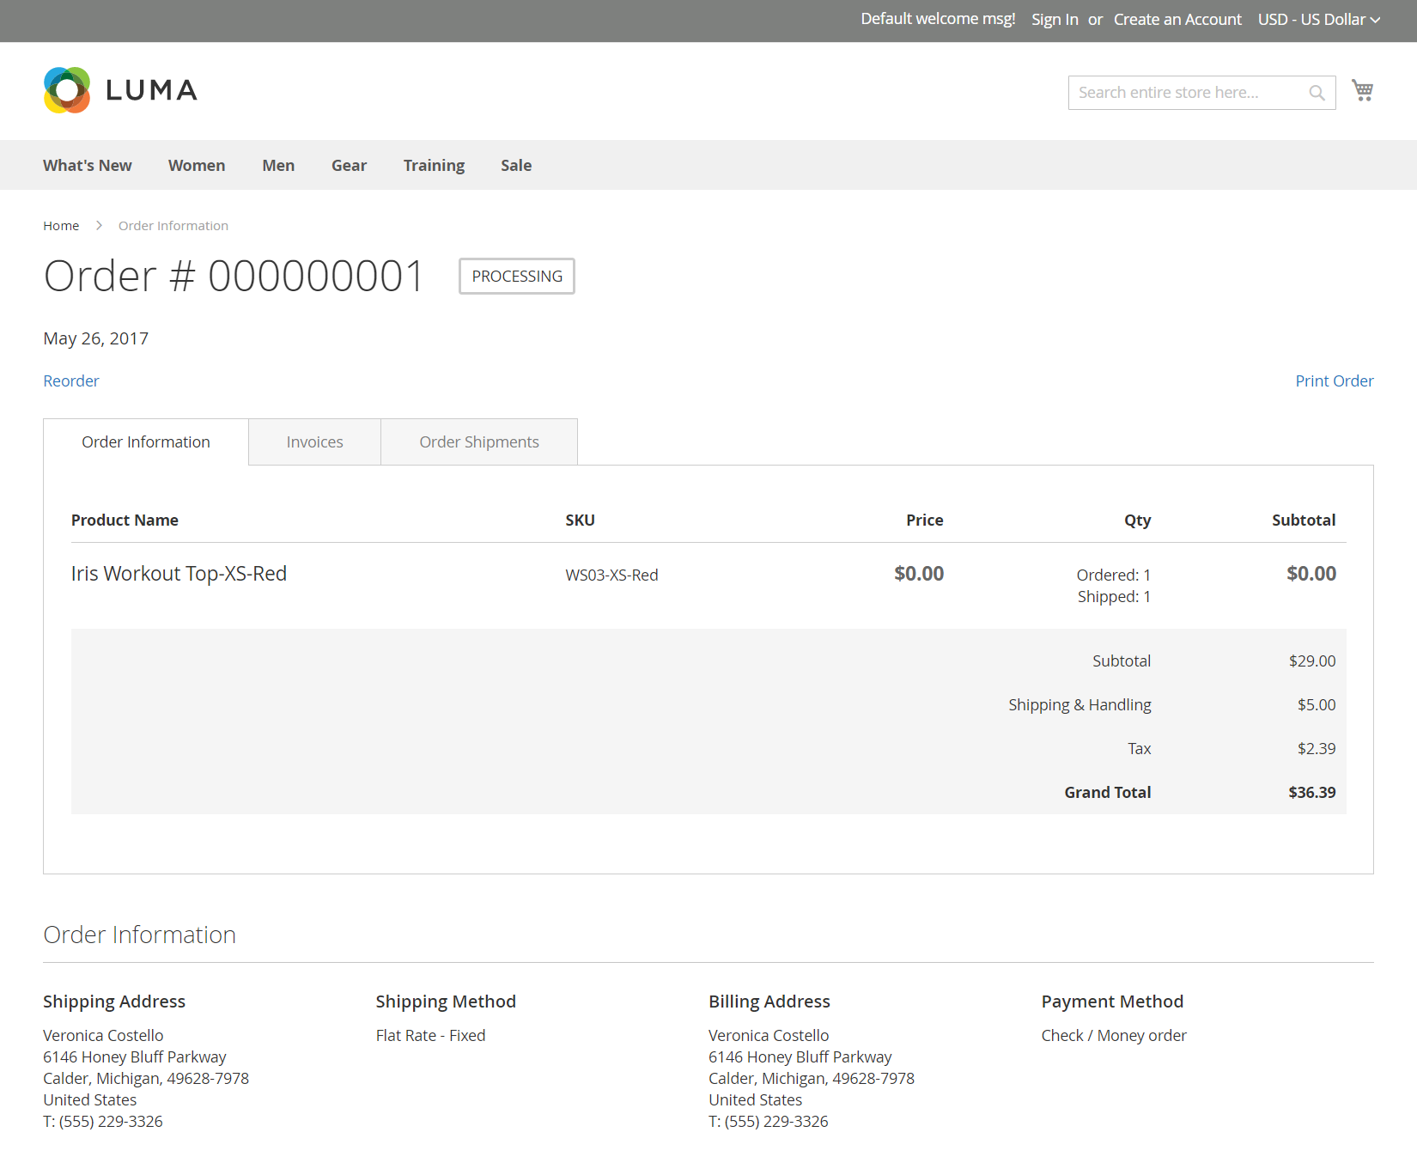Click the Luma logo
This screenshot has height=1169, width=1417.
120,90
